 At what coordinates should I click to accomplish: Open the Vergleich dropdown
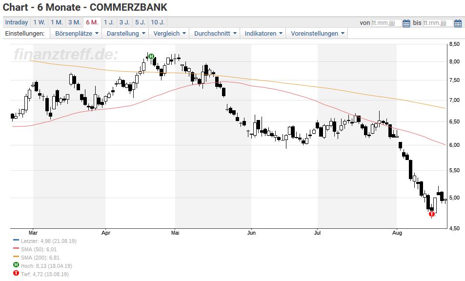(169, 34)
